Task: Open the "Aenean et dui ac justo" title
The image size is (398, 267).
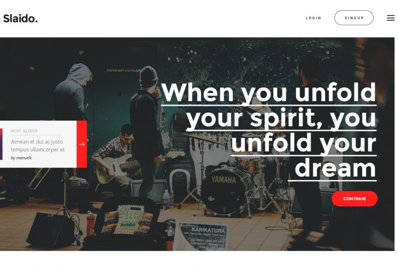Action: [38, 145]
